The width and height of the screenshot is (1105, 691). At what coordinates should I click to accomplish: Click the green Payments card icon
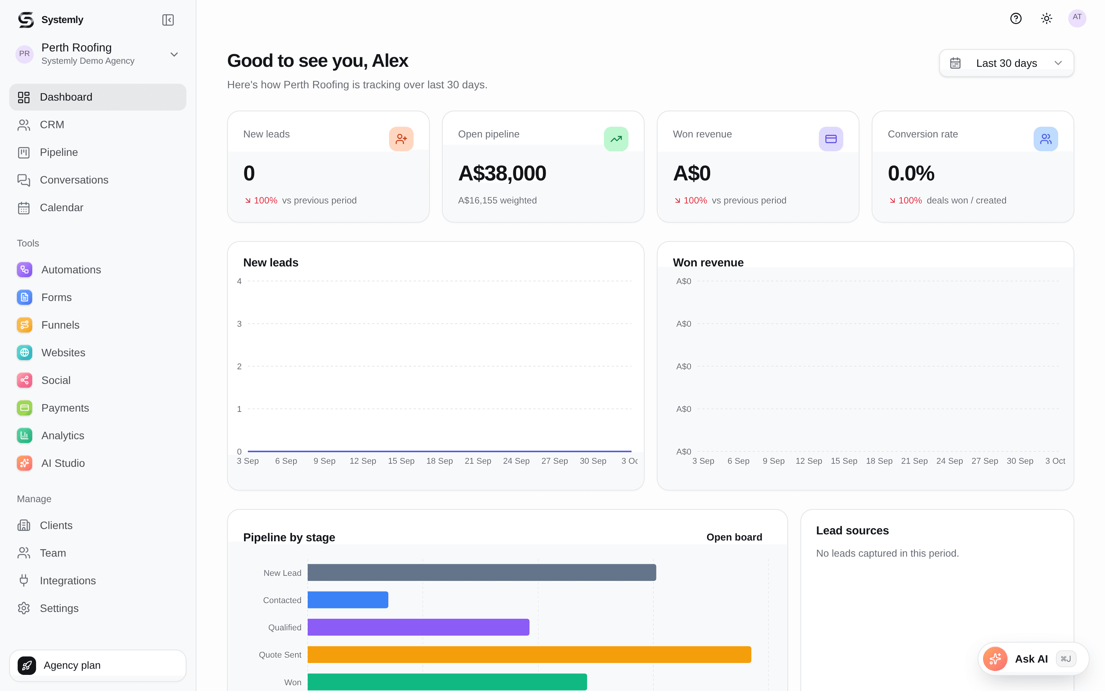point(25,408)
